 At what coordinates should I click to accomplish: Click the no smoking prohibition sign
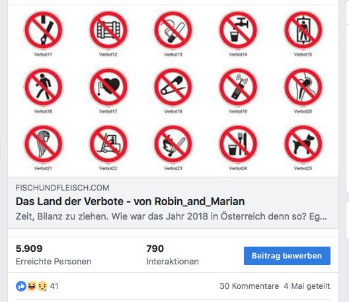(x=173, y=30)
